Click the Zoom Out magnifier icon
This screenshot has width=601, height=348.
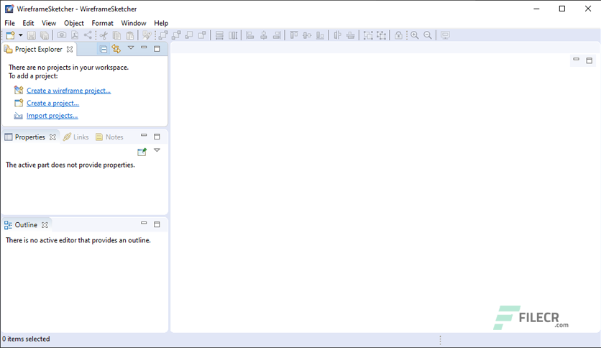tap(428, 35)
